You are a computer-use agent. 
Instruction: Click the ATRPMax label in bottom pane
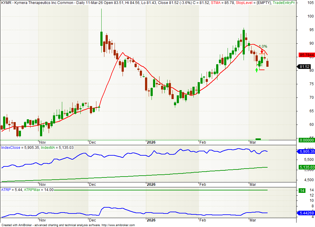tap(31, 189)
